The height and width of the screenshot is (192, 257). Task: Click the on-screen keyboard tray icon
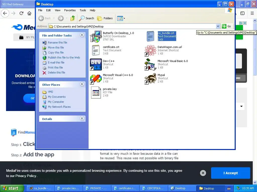pos(229,188)
